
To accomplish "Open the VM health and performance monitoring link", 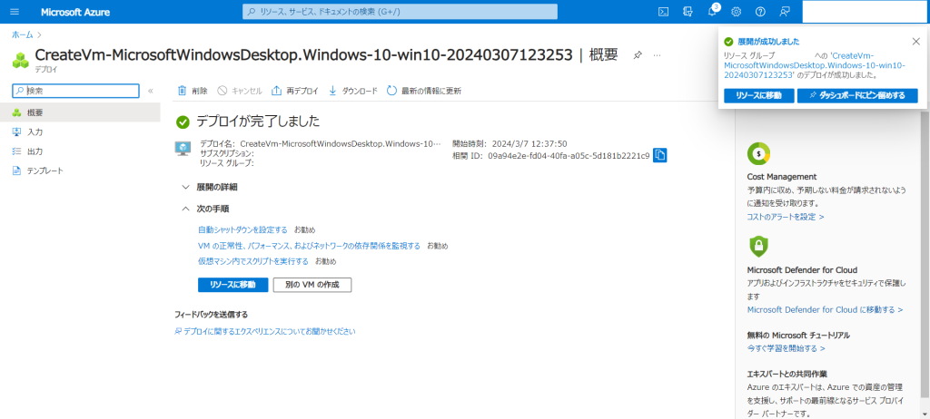I will click(x=309, y=246).
